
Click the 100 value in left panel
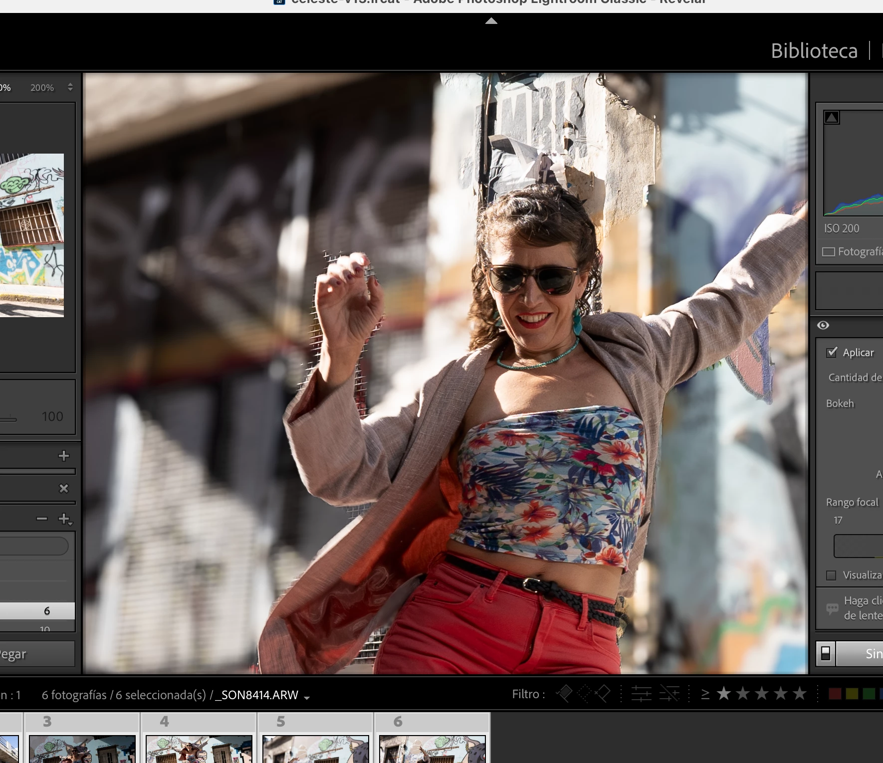coord(52,416)
